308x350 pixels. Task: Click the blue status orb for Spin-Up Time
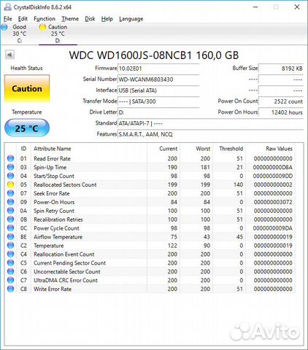pos(10,167)
